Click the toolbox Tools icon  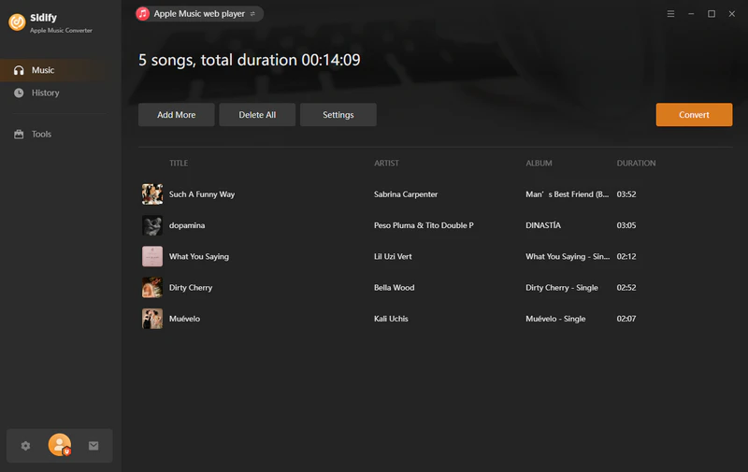(19, 135)
